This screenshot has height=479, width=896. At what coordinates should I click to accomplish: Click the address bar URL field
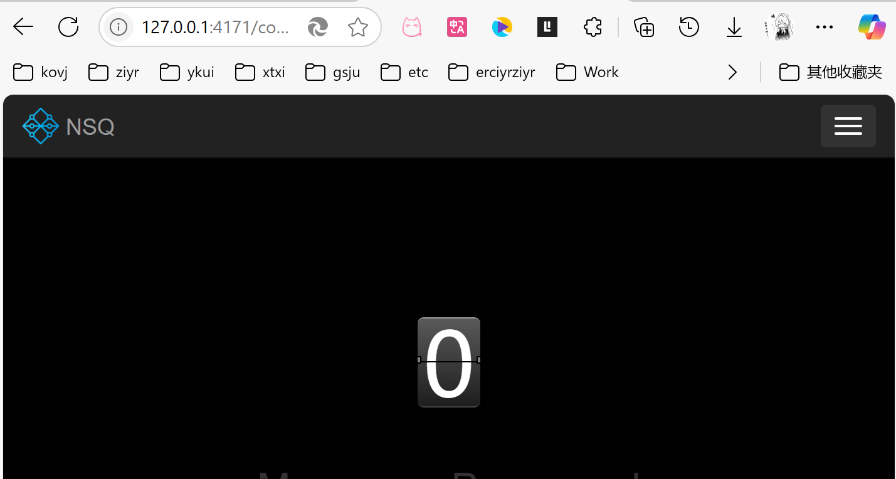coord(215,27)
